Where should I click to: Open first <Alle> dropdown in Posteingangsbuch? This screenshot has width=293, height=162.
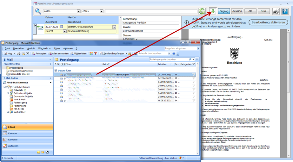pos(78,11)
